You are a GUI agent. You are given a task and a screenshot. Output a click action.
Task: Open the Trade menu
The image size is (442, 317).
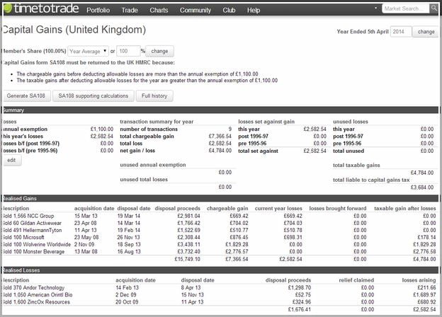[x=130, y=10]
